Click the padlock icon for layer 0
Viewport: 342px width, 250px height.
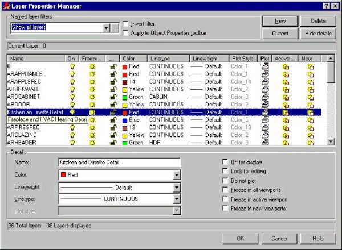[x=113, y=66]
